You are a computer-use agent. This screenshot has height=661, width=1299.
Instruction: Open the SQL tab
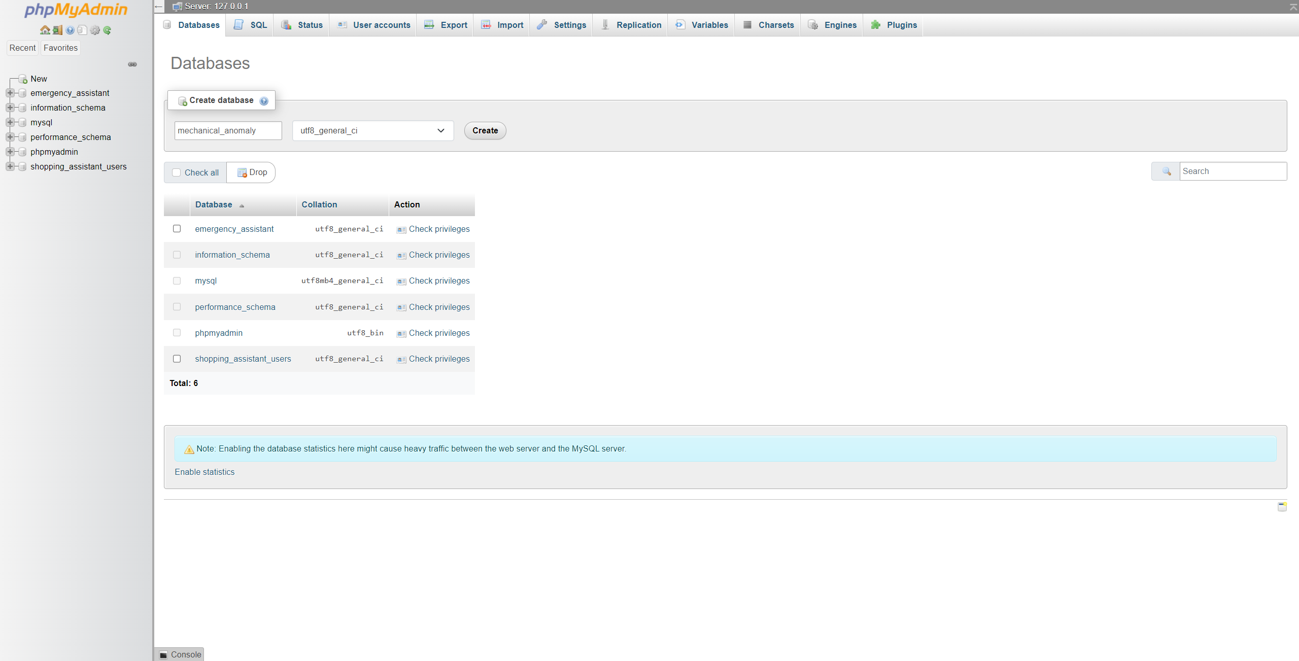pos(250,25)
